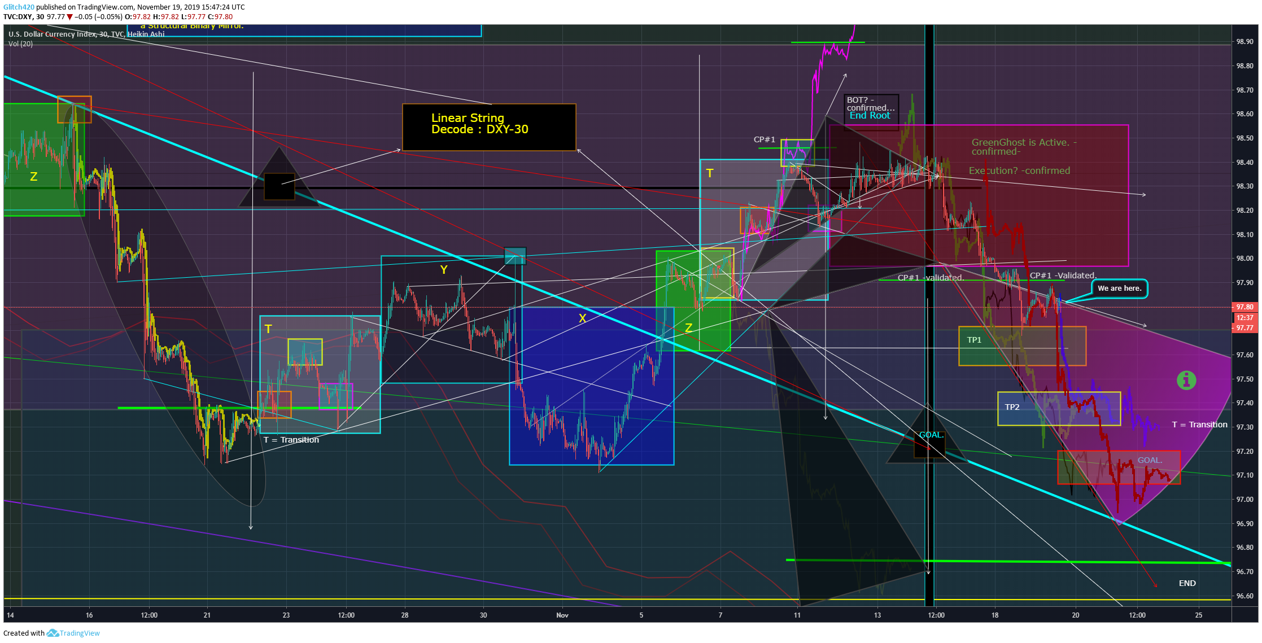The image size is (1262, 643).
Task: Click the 25 date on time axis
Action: (1198, 615)
